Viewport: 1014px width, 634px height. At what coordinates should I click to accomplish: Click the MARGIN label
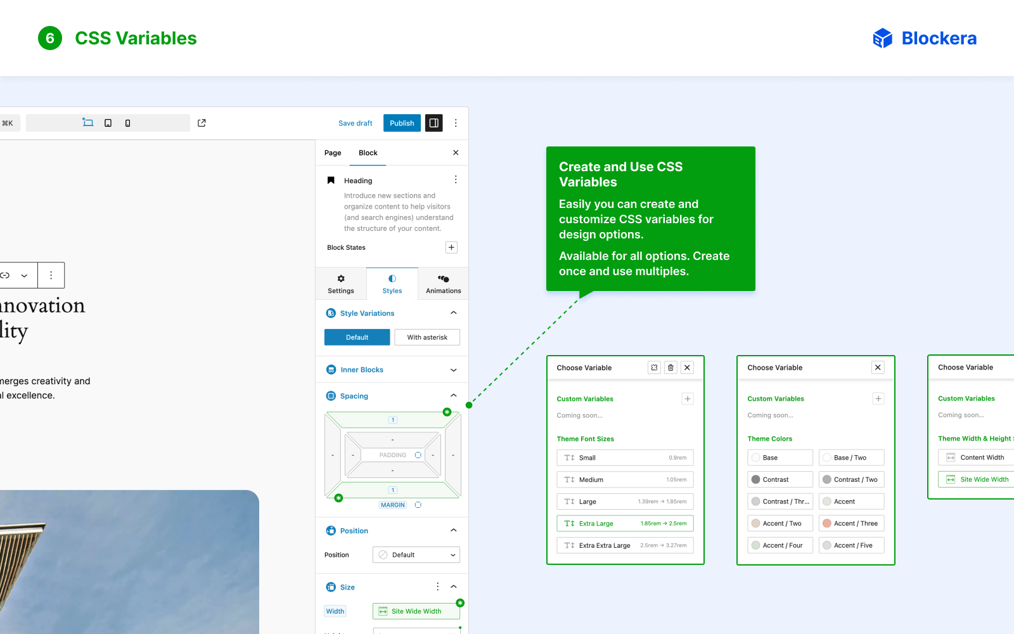393,505
